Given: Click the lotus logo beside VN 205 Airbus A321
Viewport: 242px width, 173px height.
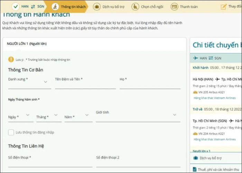Looking at the screenshot, I should pos(195,92).
